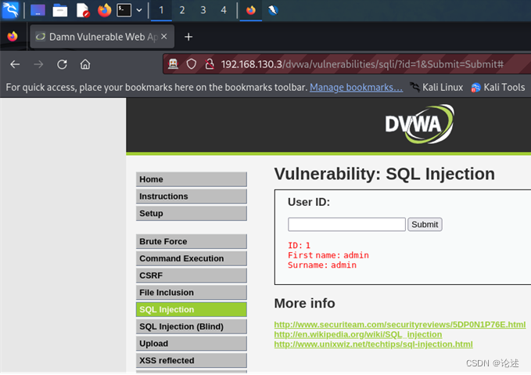
Task: Click the 'Vulnerability: SQL Injection' heading
Action: (384, 174)
